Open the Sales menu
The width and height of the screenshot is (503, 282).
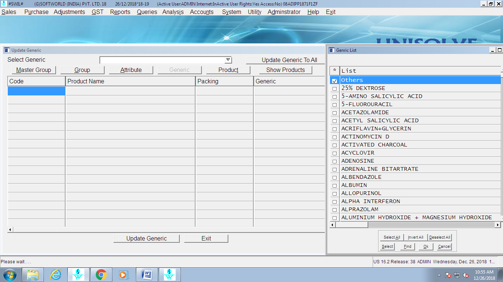[x=9, y=12]
